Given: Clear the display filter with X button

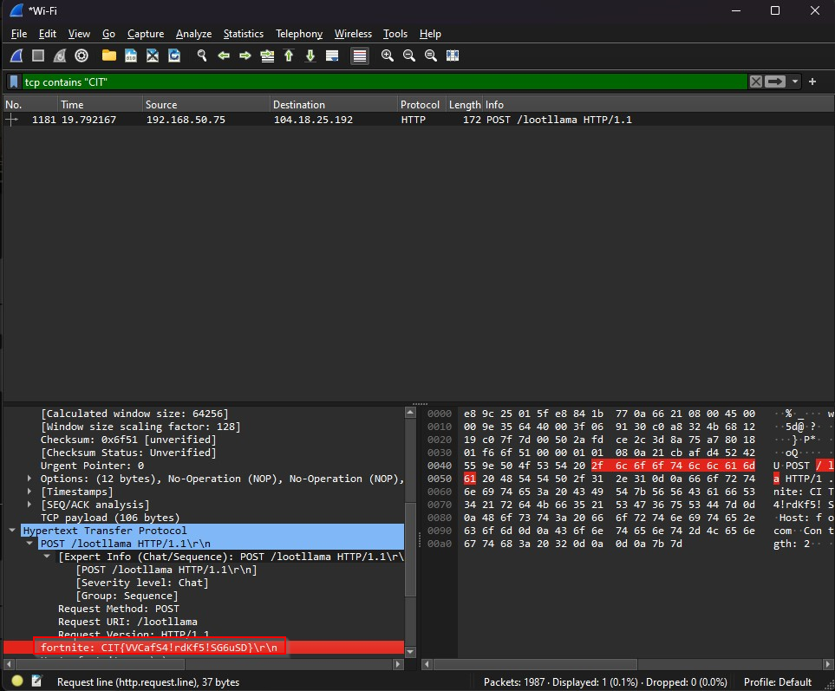Looking at the screenshot, I should 756,81.
